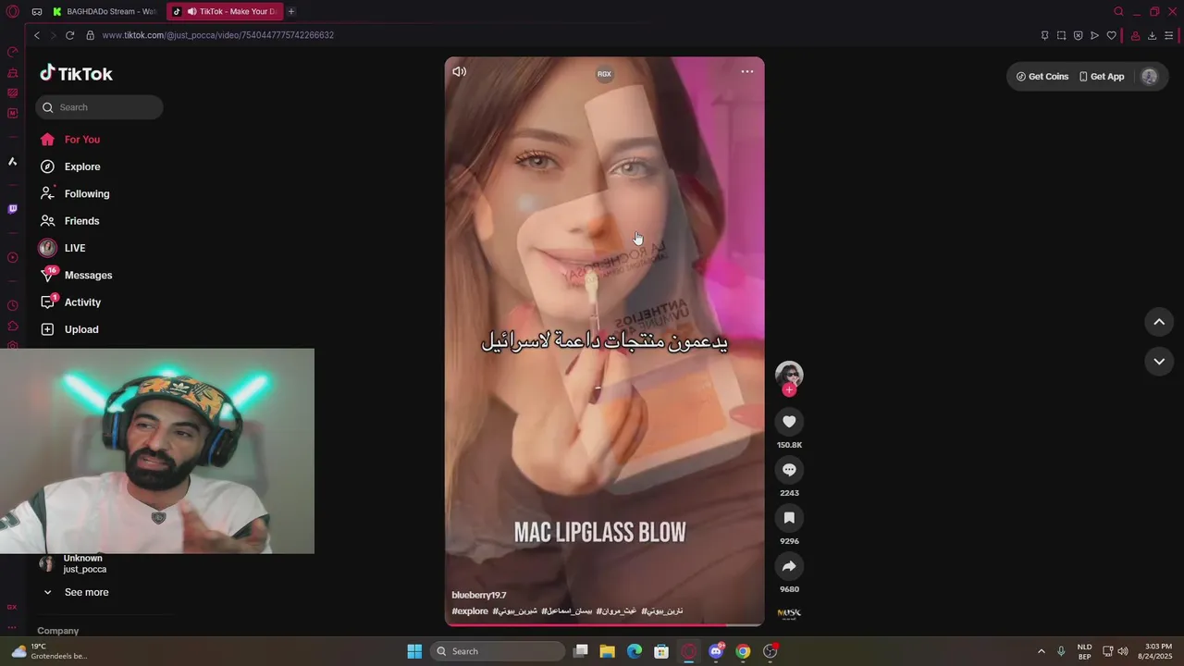Open the video's three-dot options menu
The width and height of the screenshot is (1184, 666).
(747, 71)
